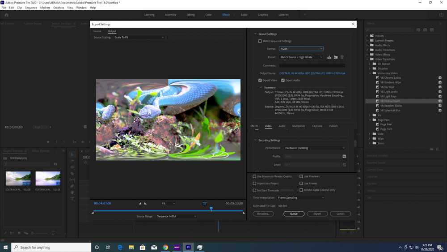Toggle the aspect ratio correction icon
Viewport: 447px width, 252px height.
[x=204, y=204]
